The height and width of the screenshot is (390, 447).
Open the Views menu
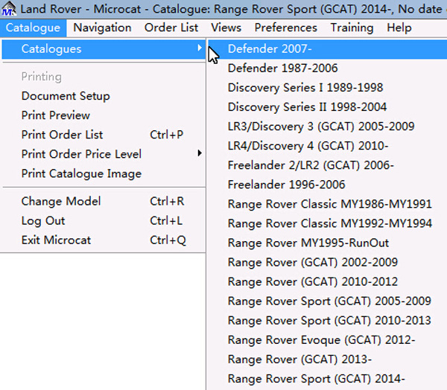(x=226, y=28)
